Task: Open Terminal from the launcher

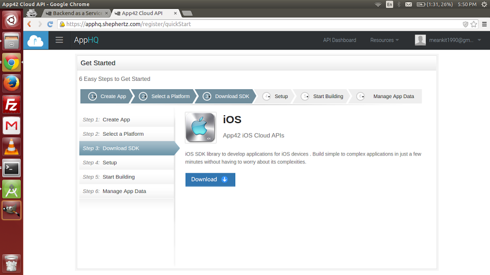Action: [x=12, y=168]
